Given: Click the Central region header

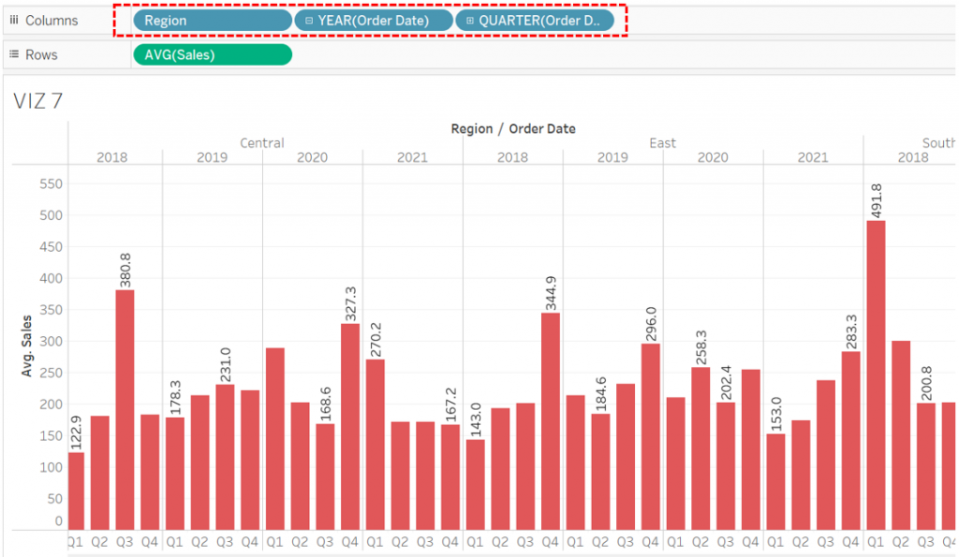Looking at the screenshot, I should (x=261, y=142).
